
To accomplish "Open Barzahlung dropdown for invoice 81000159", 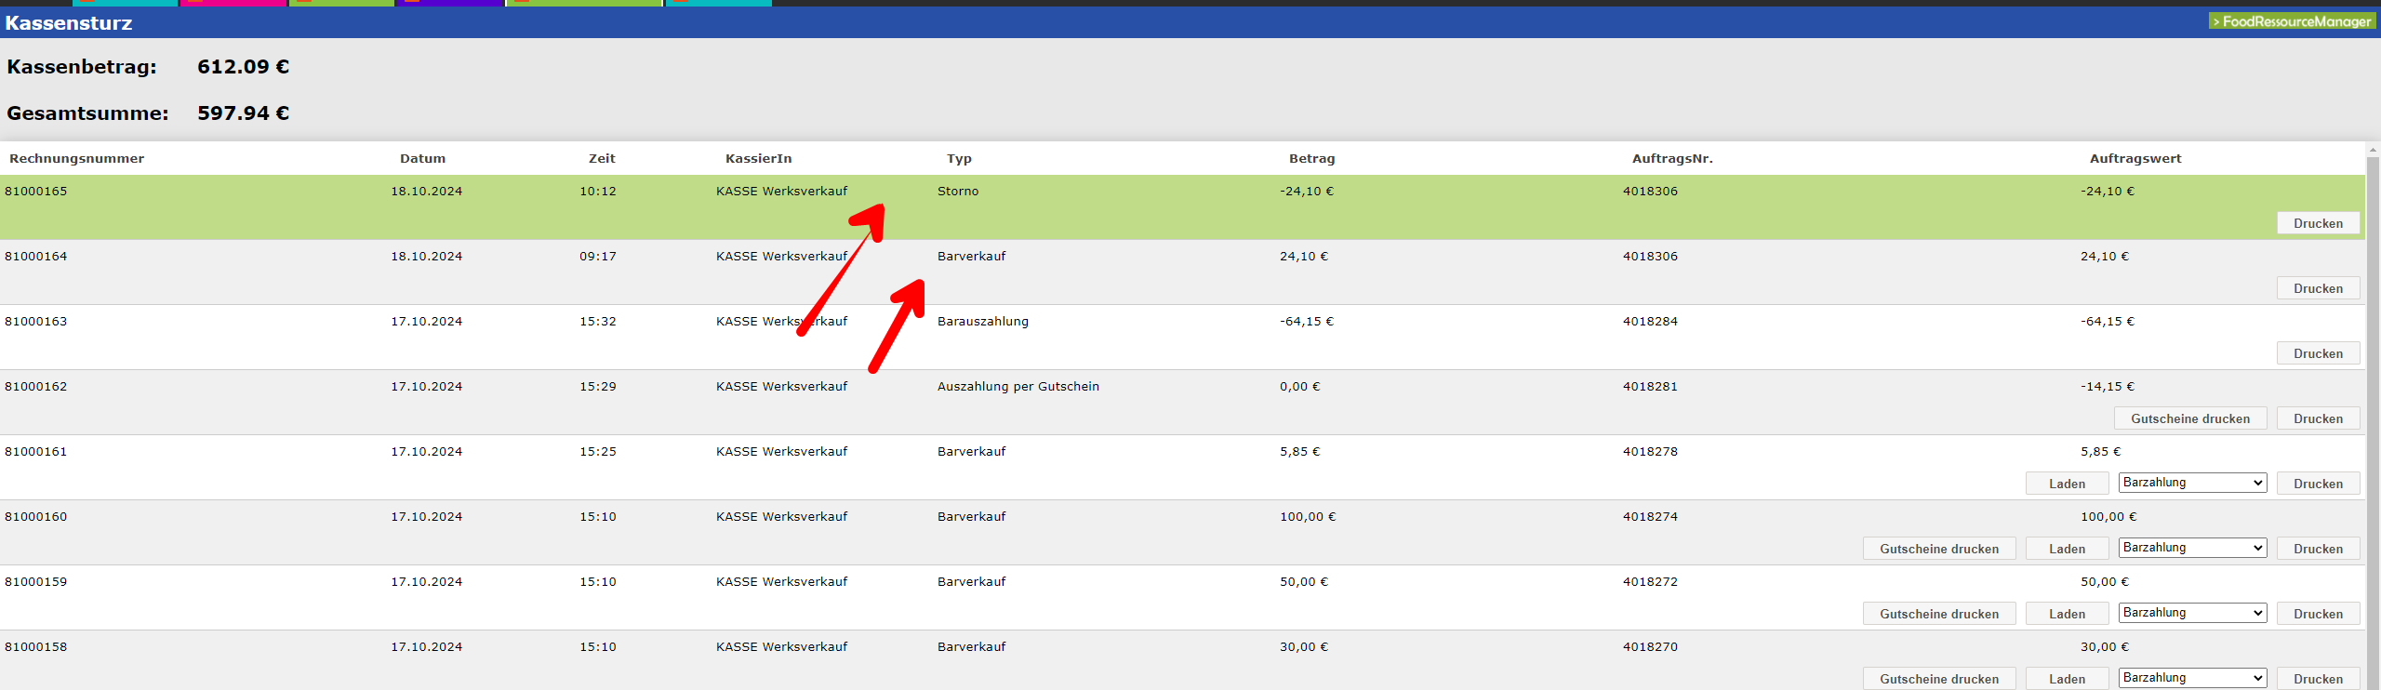I will pyautogui.click(x=2192, y=613).
